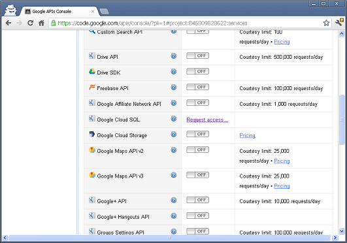Open help for Google+ Hangouts API
Viewport: 347px width, 243px height.
click(174, 216)
